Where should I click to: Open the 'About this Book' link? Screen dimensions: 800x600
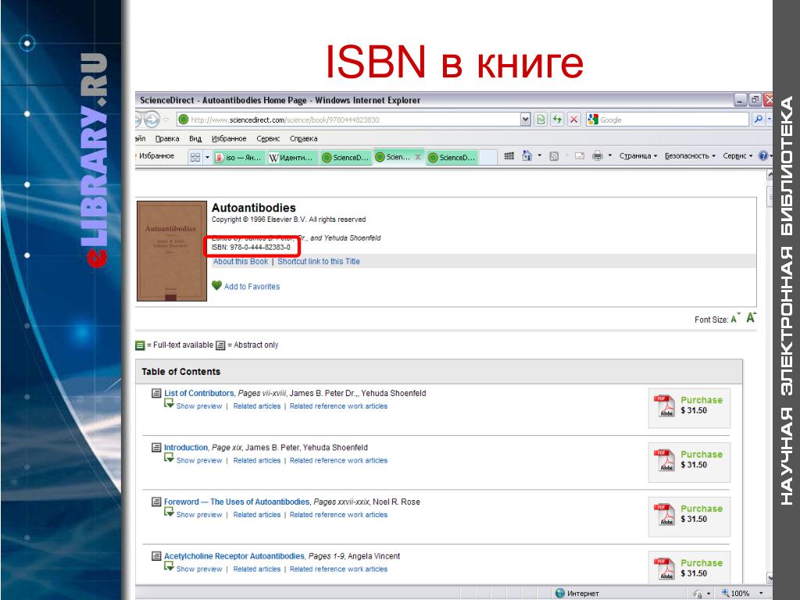(x=241, y=261)
